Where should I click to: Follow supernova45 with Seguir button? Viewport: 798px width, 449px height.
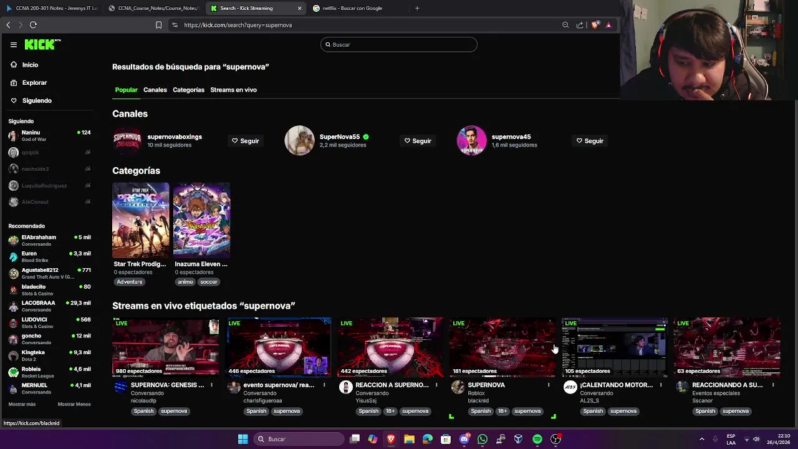click(x=590, y=141)
